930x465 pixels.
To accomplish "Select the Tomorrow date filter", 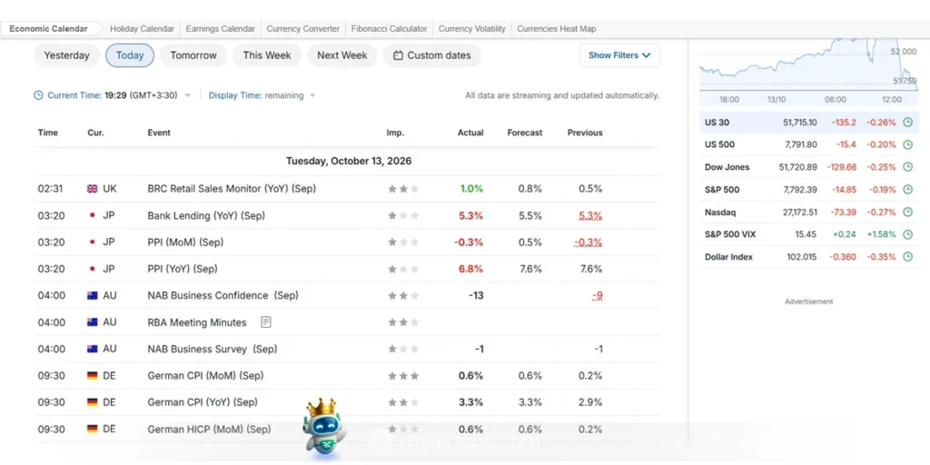I will tap(193, 55).
